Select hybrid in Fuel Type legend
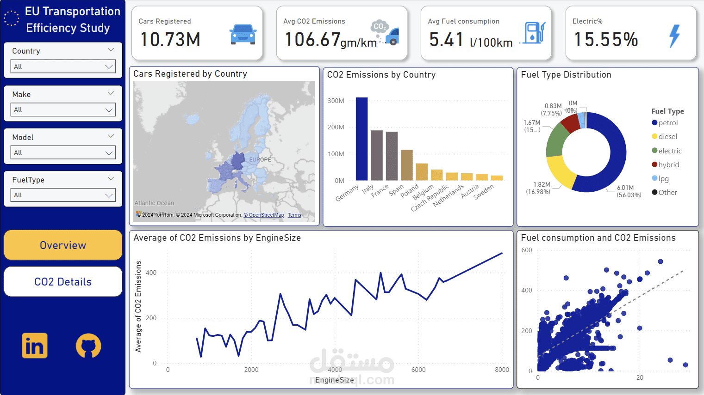 click(666, 165)
